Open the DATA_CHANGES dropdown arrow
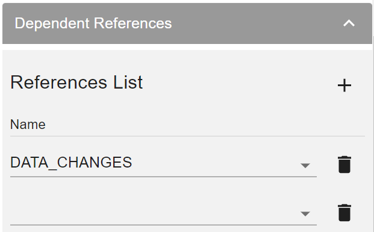This screenshot has height=232, width=374. click(305, 165)
